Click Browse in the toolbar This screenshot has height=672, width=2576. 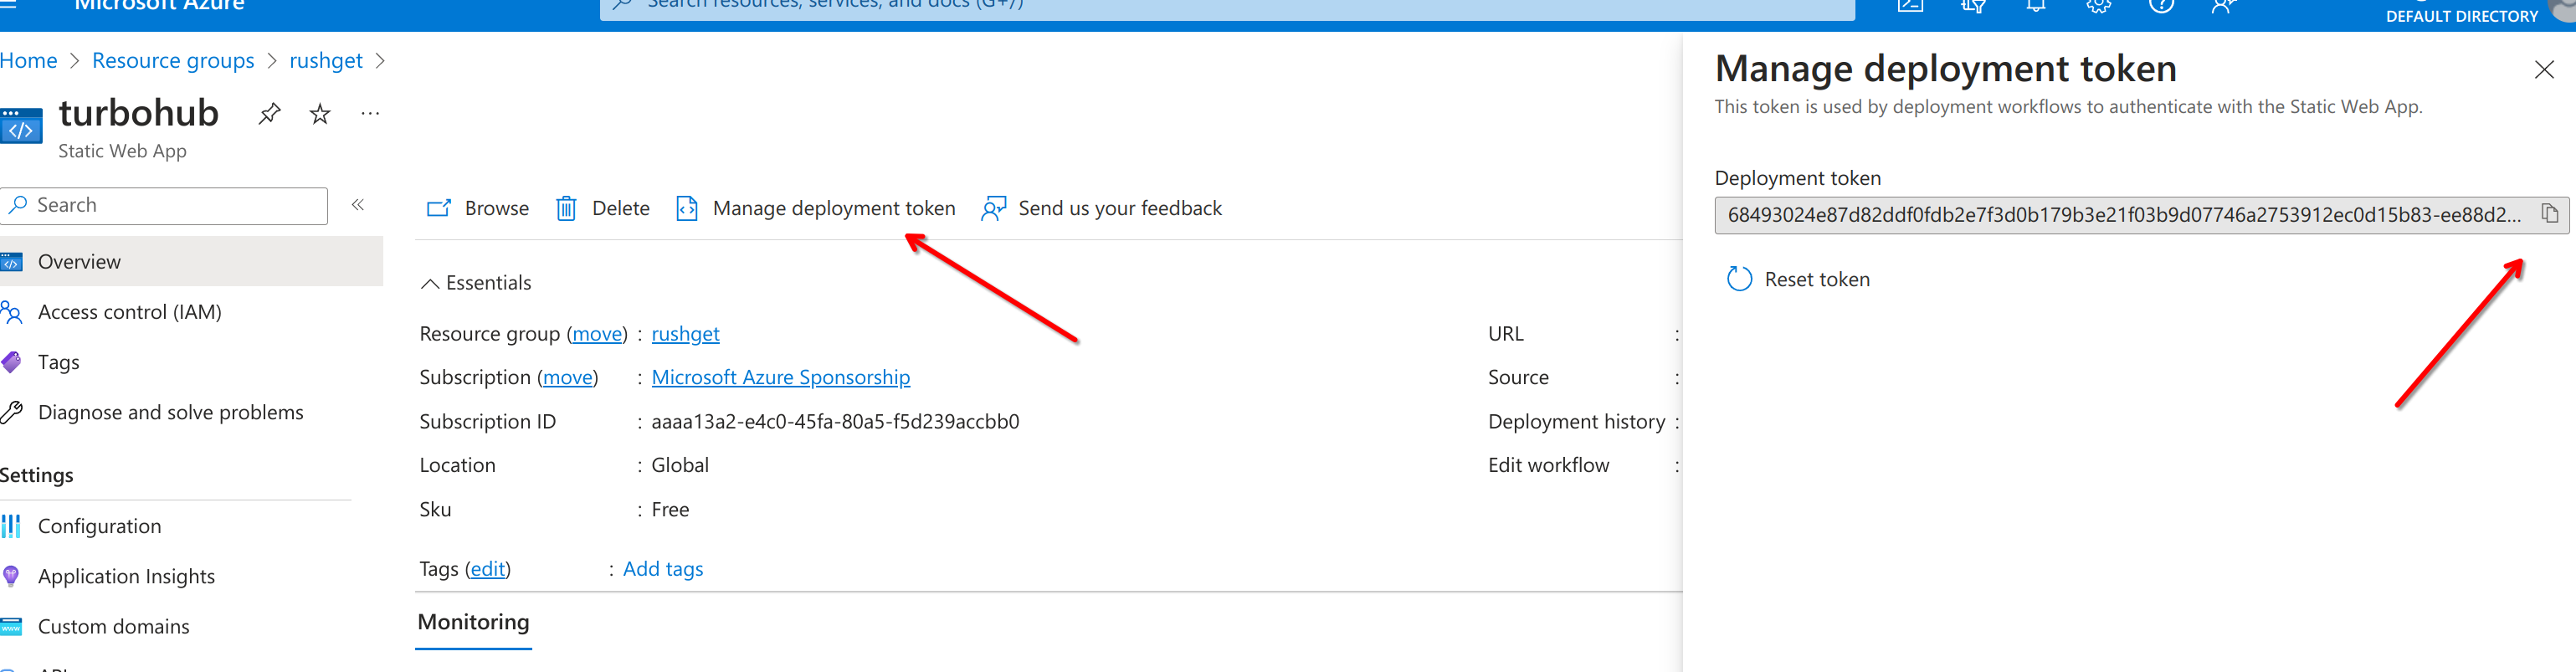[x=478, y=208]
